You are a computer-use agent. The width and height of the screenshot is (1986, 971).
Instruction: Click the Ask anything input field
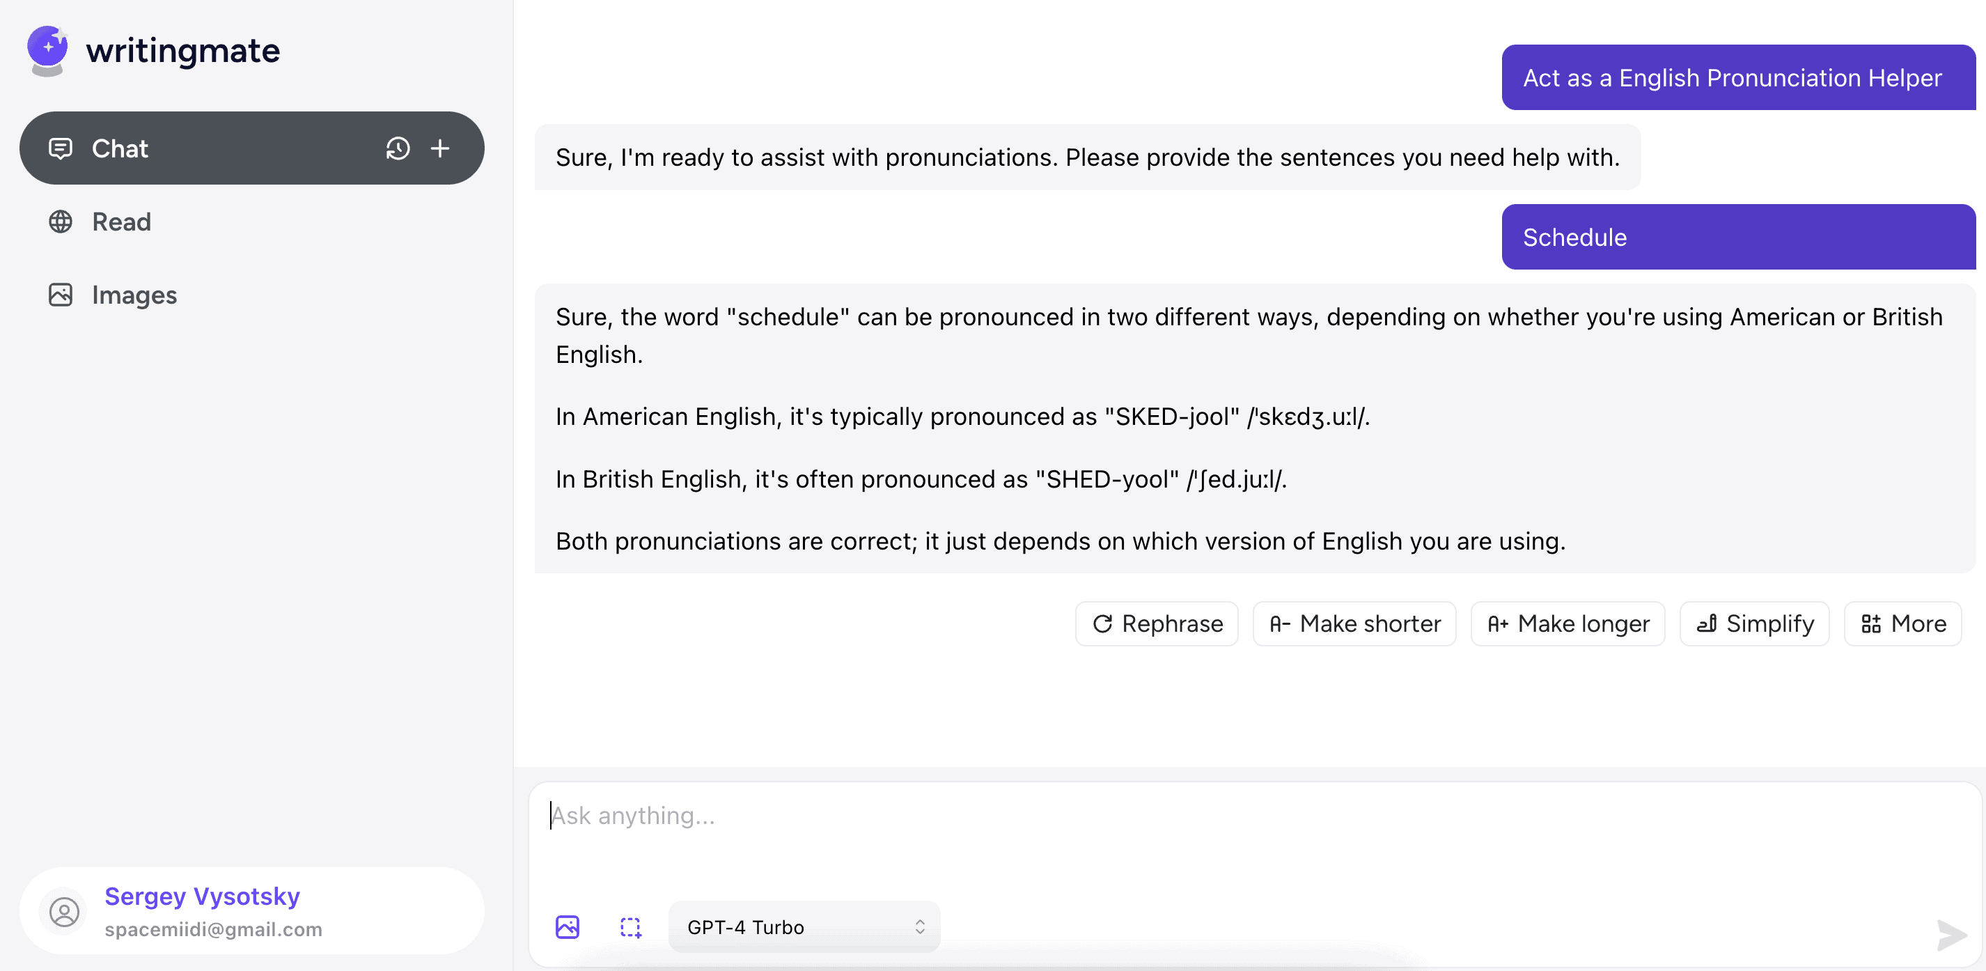coord(1079,815)
